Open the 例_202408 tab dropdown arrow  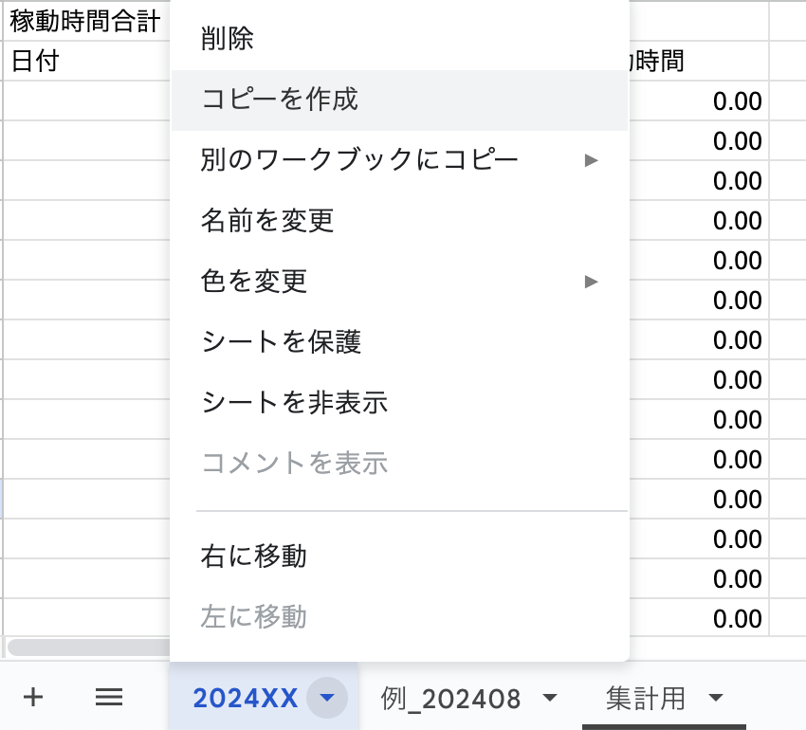pos(549,700)
